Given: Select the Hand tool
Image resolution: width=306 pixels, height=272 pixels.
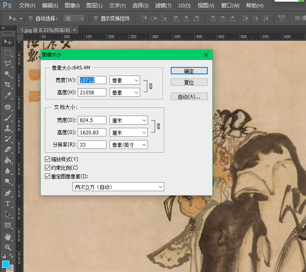Looking at the screenshot, I should 8,237.
